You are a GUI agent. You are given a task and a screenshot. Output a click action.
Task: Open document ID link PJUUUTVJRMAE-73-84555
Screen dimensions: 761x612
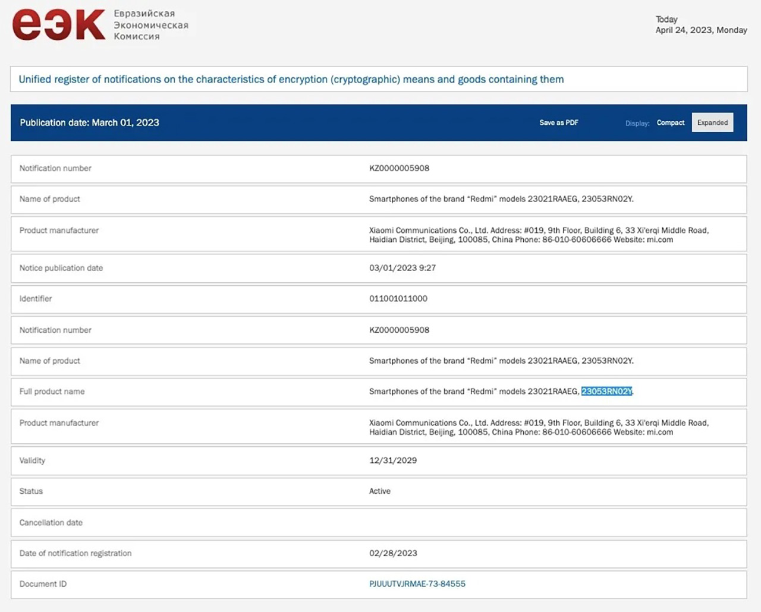point(417,584)
